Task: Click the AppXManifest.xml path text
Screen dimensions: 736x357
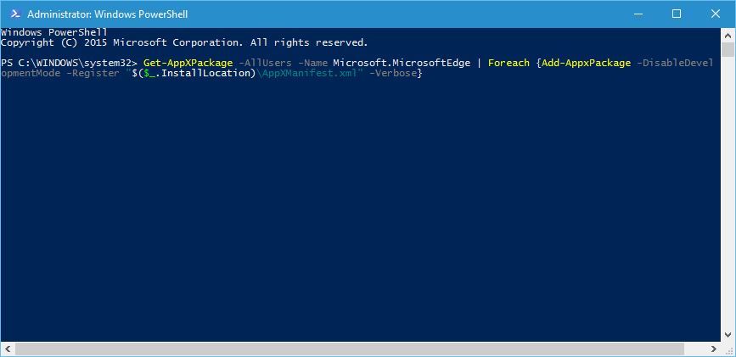Action: pyautogui.click(x=308, y=74)
